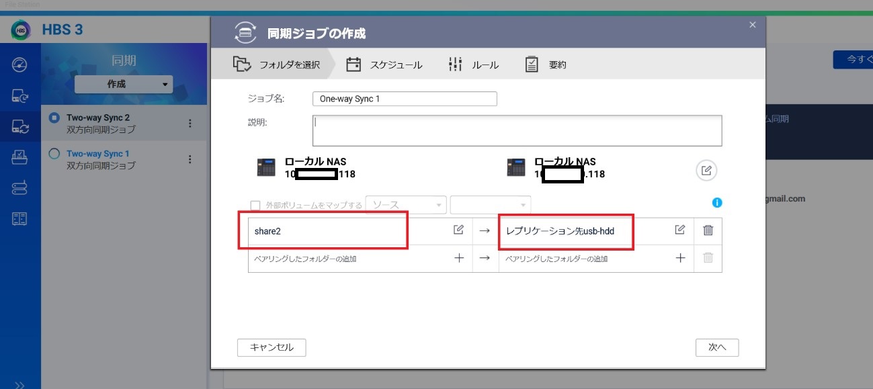
Task: Edit the share2 source folder
Action: (x=458, y=230)
